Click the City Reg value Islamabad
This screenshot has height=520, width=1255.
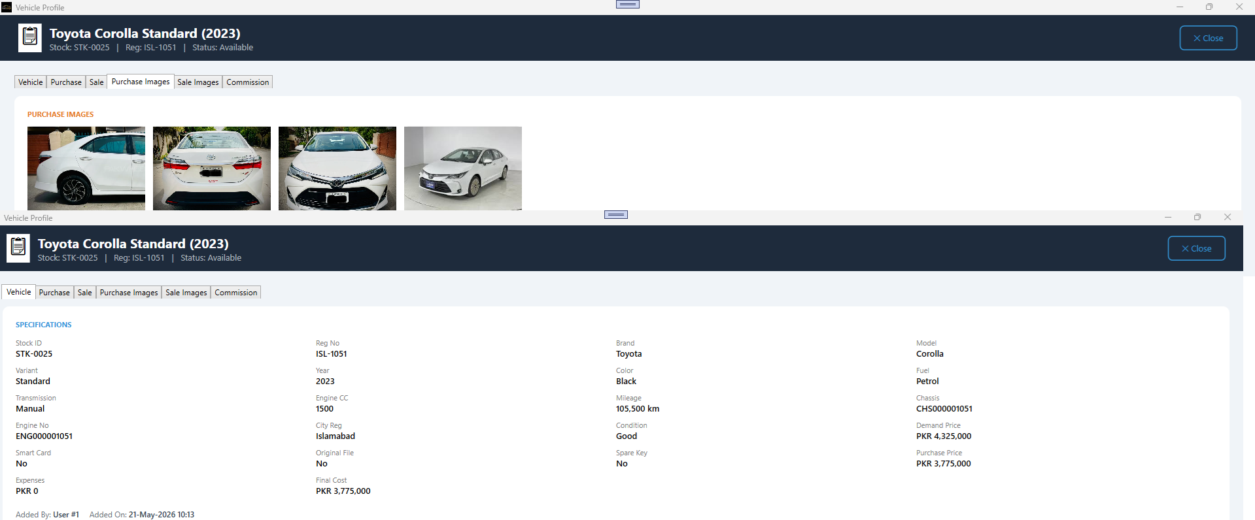[x=335, y=436]
